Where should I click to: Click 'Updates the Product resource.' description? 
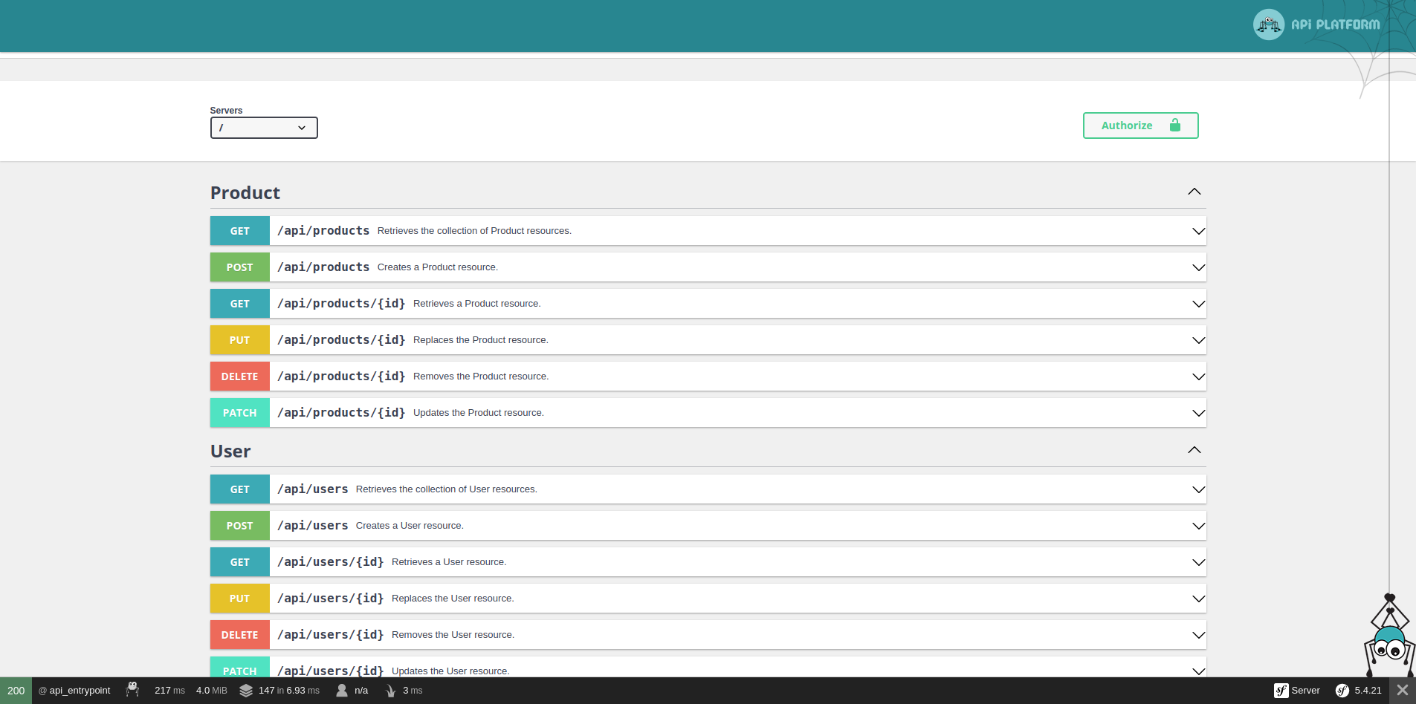coord(479,413)
